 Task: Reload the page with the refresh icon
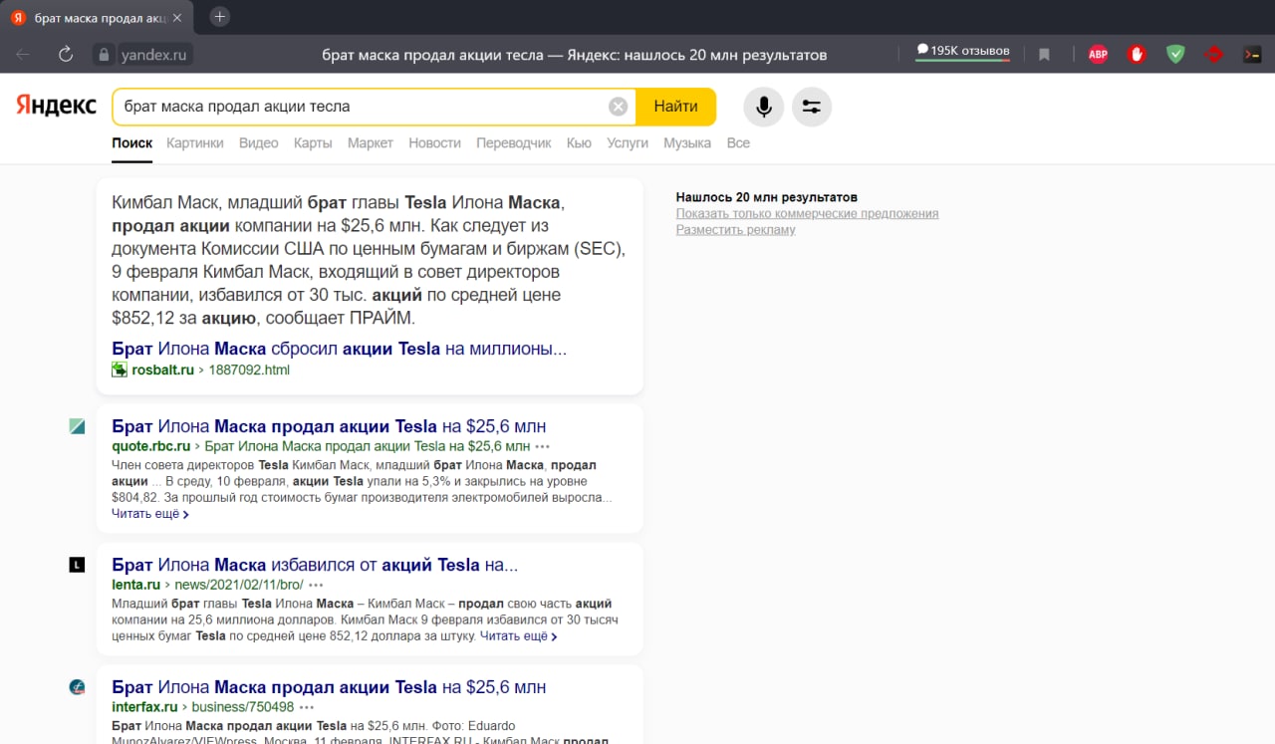[x=66, y=55]
